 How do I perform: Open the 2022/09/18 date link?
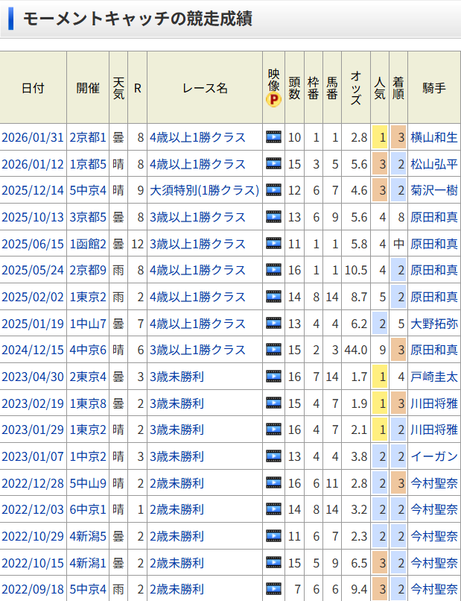(33, 589)
